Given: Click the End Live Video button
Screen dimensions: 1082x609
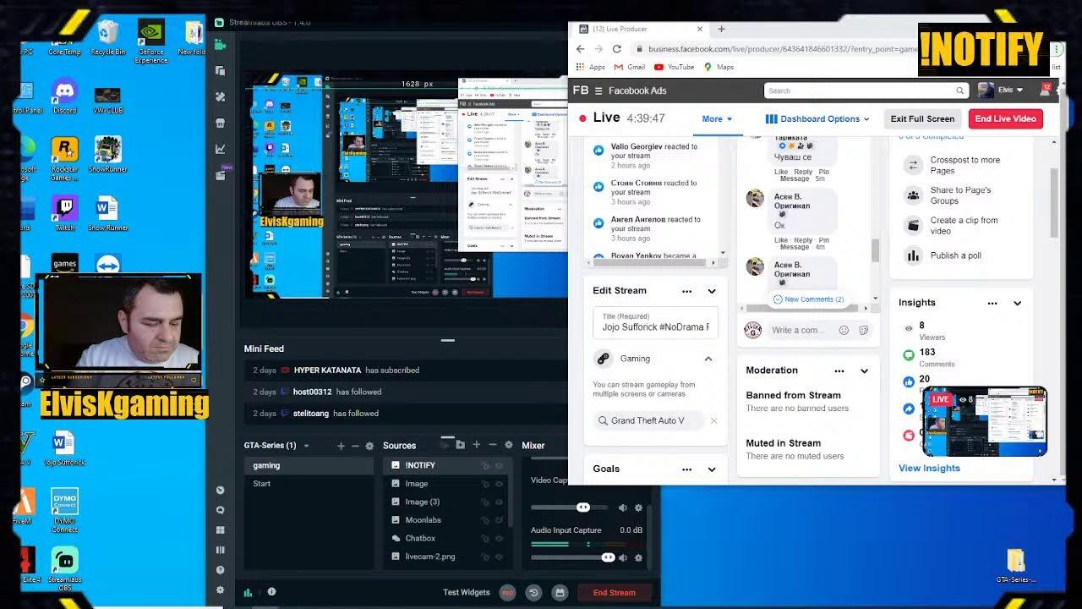Looking at the screenshot, I should pyautogui.click(x=1005, y=118).
